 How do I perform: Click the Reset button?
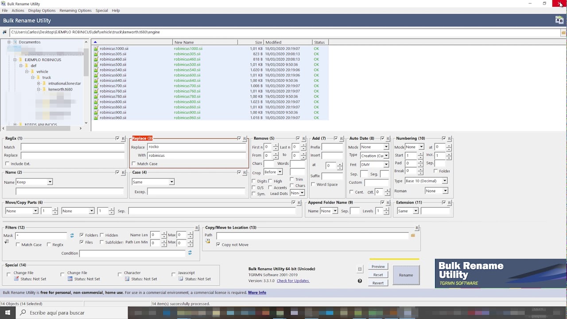(x=378, y=275)
